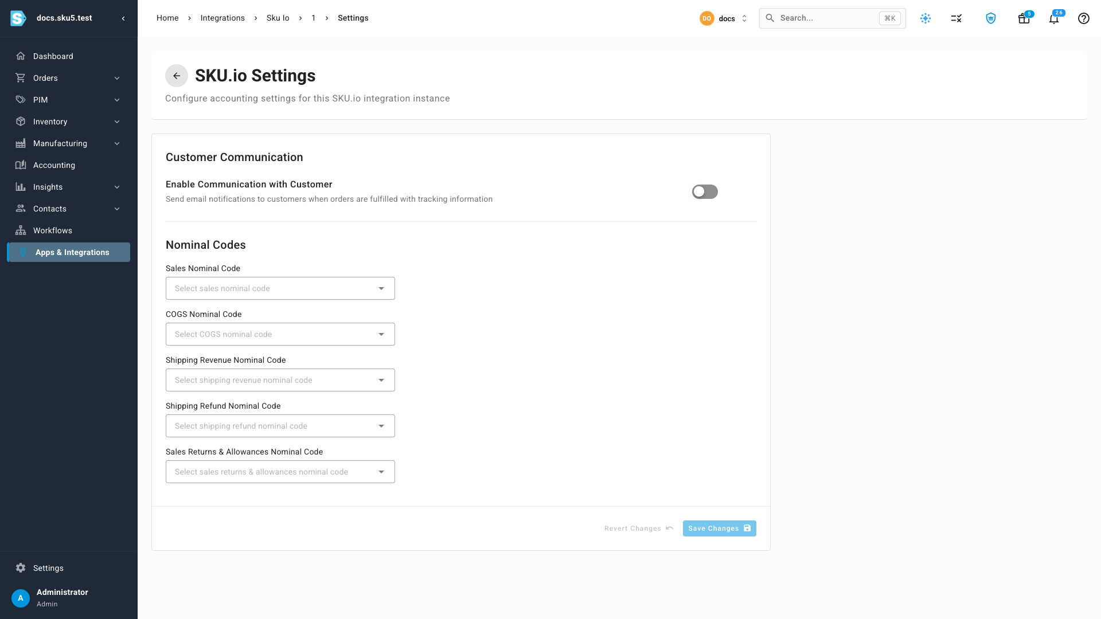Click the Manufacturing factory icon
The image size is (1101, 619).
tap(21, 143)
